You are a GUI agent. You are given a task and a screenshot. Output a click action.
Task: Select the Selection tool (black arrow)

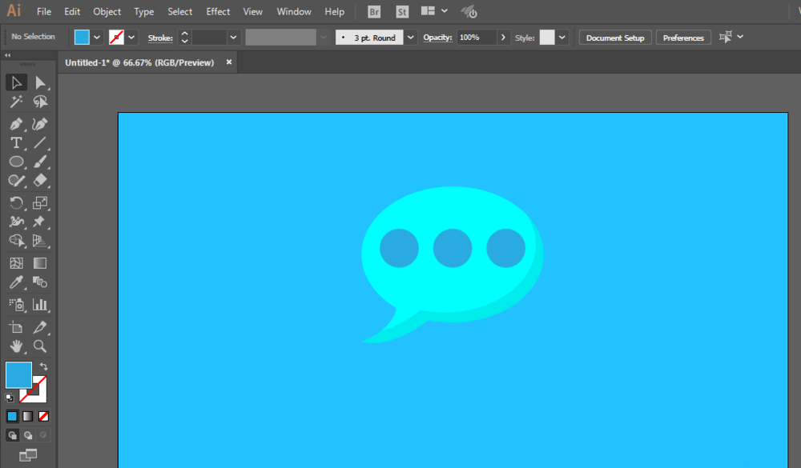[x=16, y=82]
